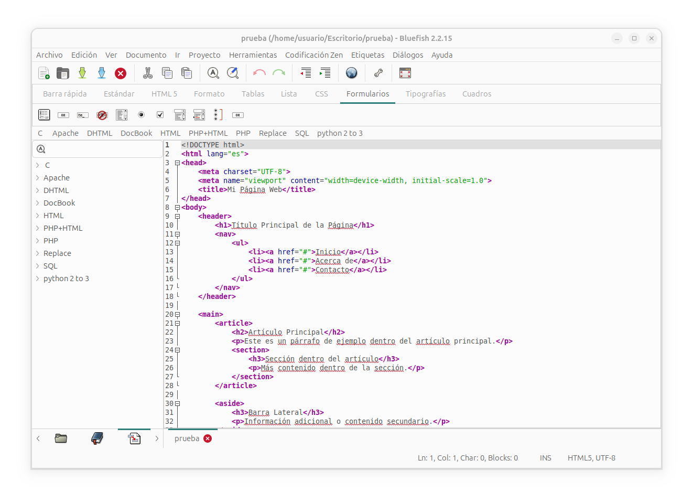Redo with the green arrow icon
Image resolution: width=693 pixels, height=503 pixels.
[x=279, y=73]
